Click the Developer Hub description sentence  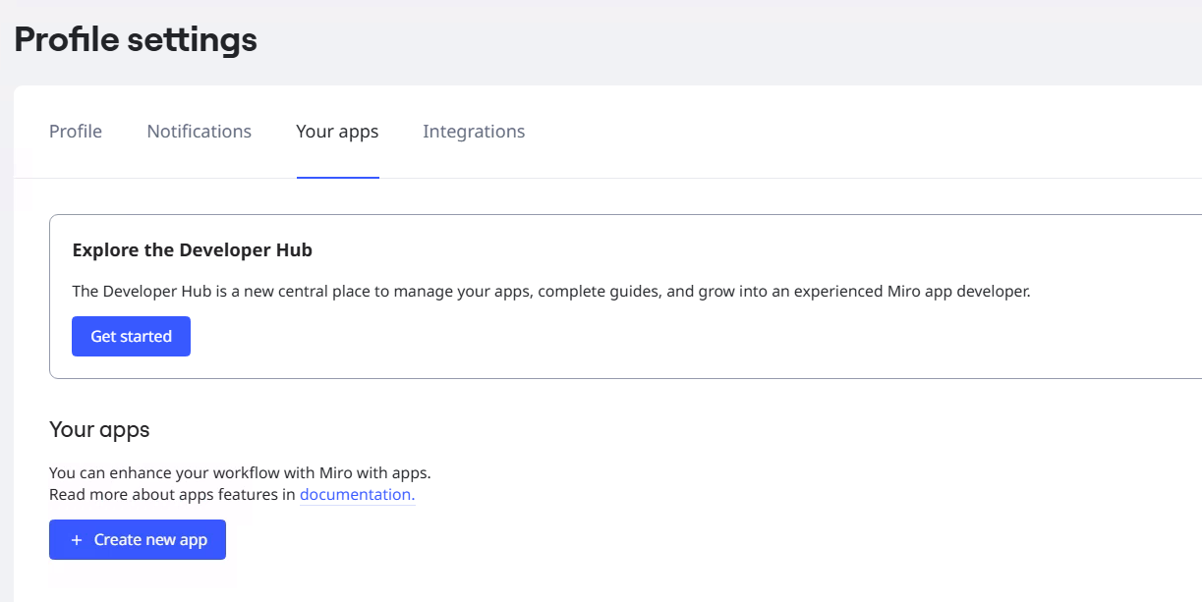551,292
